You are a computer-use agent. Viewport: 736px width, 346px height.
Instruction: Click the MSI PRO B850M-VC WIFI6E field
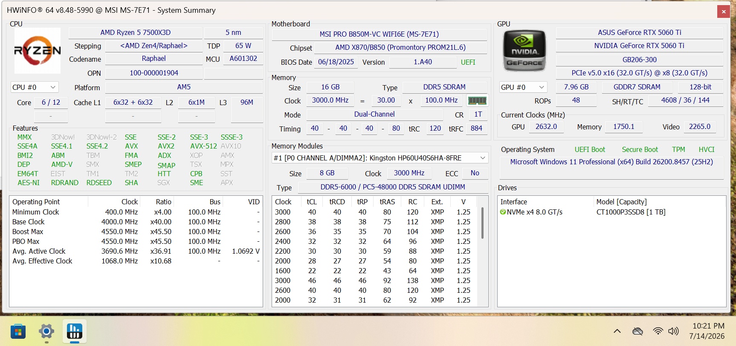coord(379,34)
